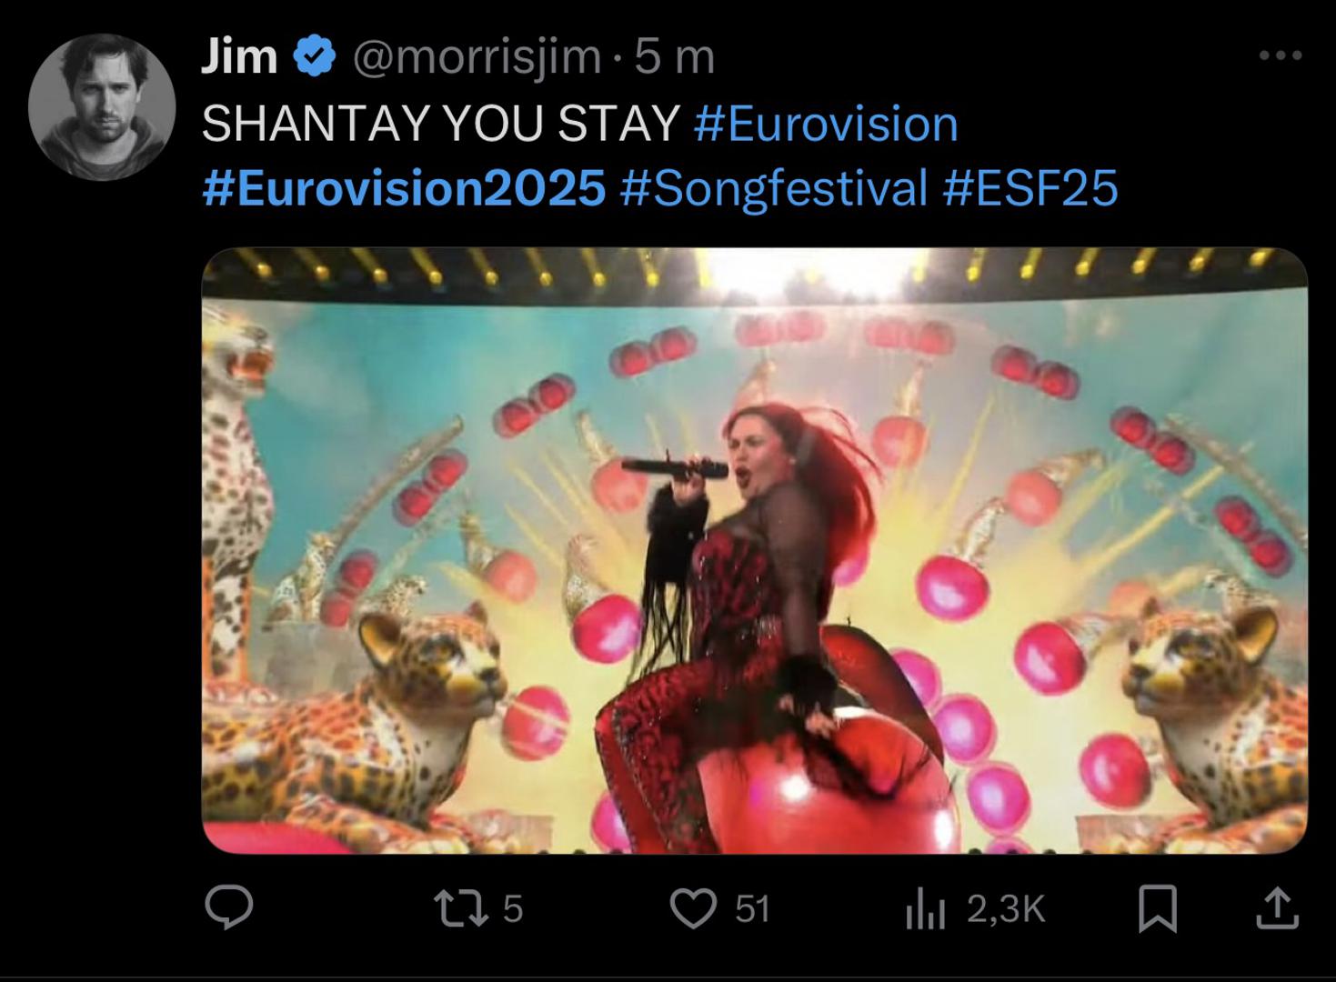Open the @morrisjim handle
This screenshot has height=982, width=1336.
coord(476,58)
